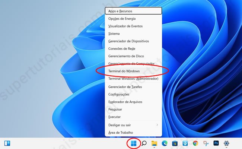
Task: Open the Snipping Tool taskbar icon
Action: tap(206, 143)
